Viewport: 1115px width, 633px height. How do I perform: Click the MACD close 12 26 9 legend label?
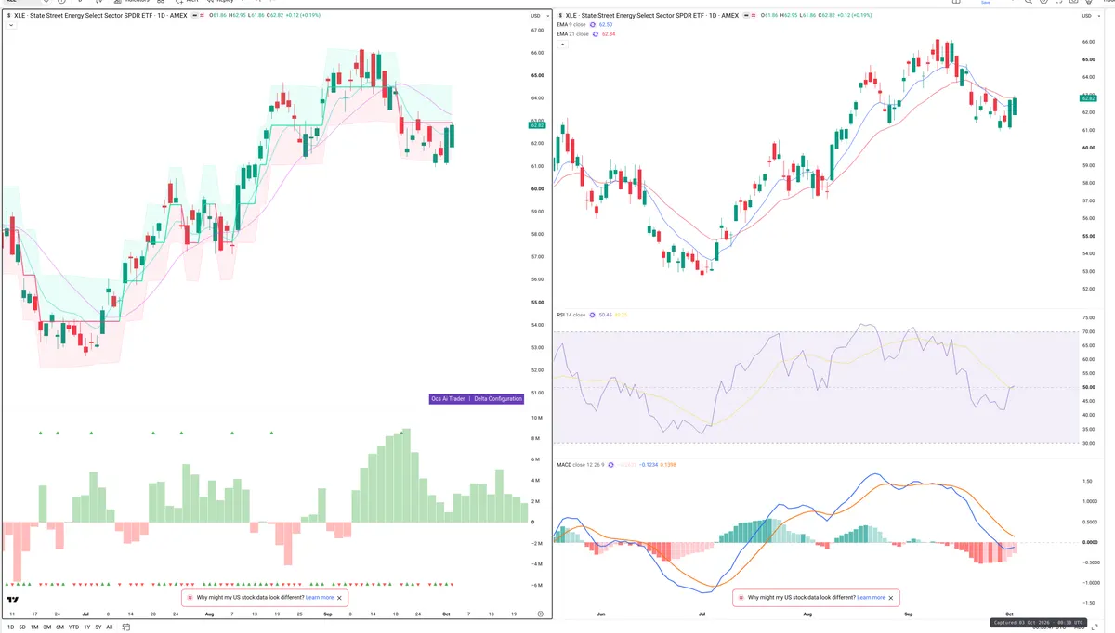pos(580,465)
